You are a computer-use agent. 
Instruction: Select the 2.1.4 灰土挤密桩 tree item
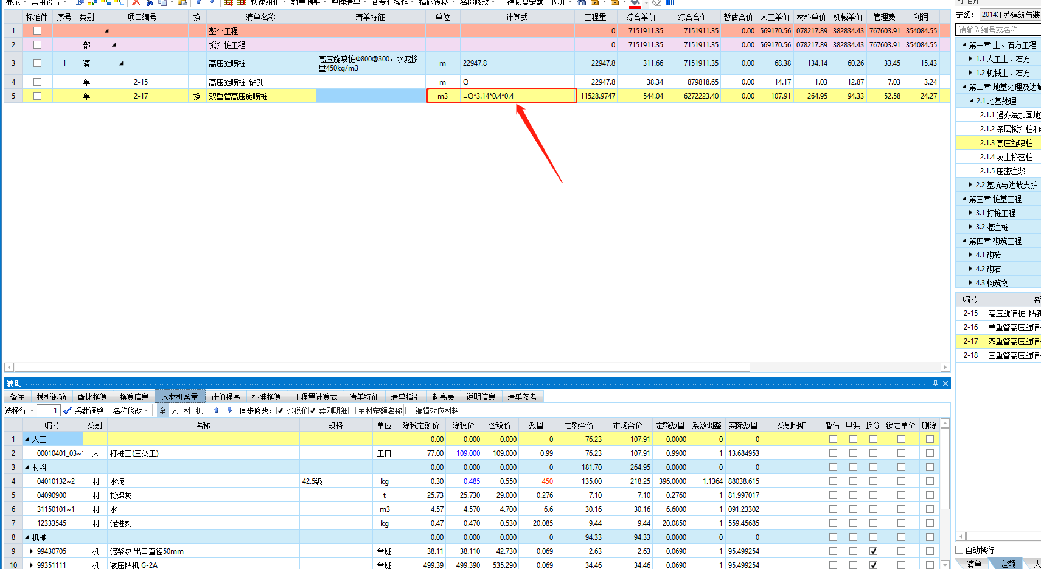1006,156
